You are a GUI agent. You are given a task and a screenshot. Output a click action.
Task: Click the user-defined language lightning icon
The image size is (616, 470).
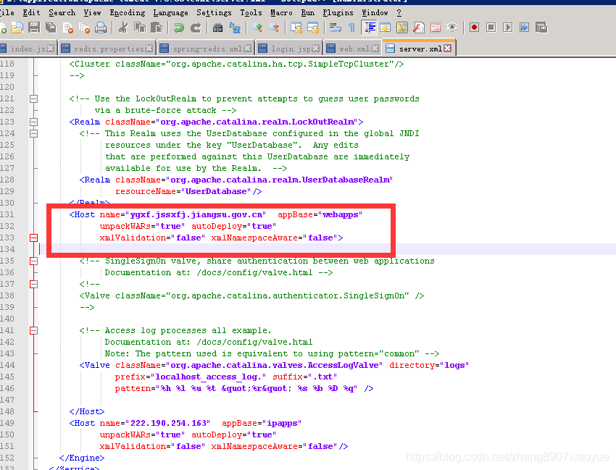(386, 28)
